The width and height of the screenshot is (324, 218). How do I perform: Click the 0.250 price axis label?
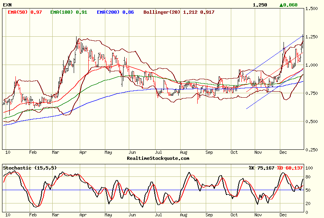[311, 150]
